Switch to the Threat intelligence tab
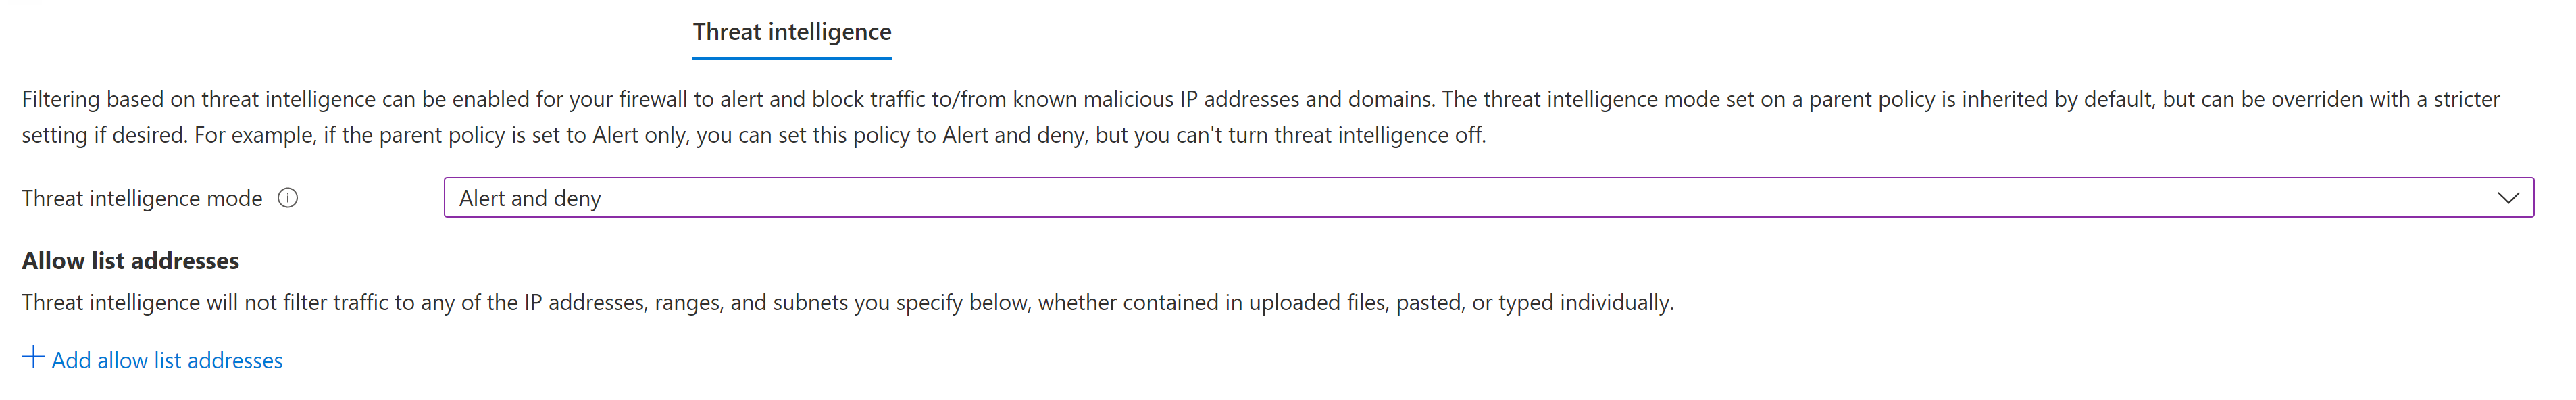The width and height of the screenshot is (2576, 400). (x=792, y=32)
